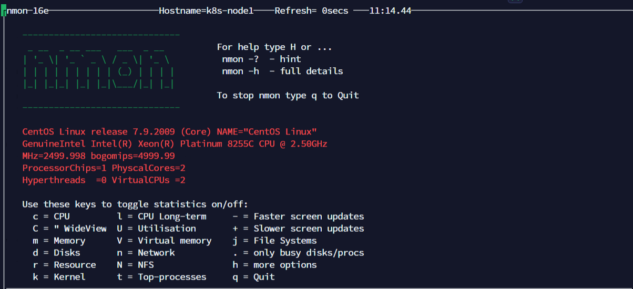Click the 'h = more options' entry
This screenshot has height=289, width=633.
[x=274, y=265]
